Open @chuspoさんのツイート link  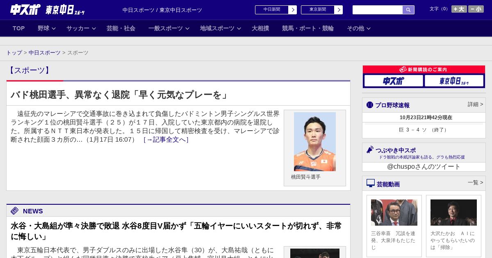tap(424, 167)
